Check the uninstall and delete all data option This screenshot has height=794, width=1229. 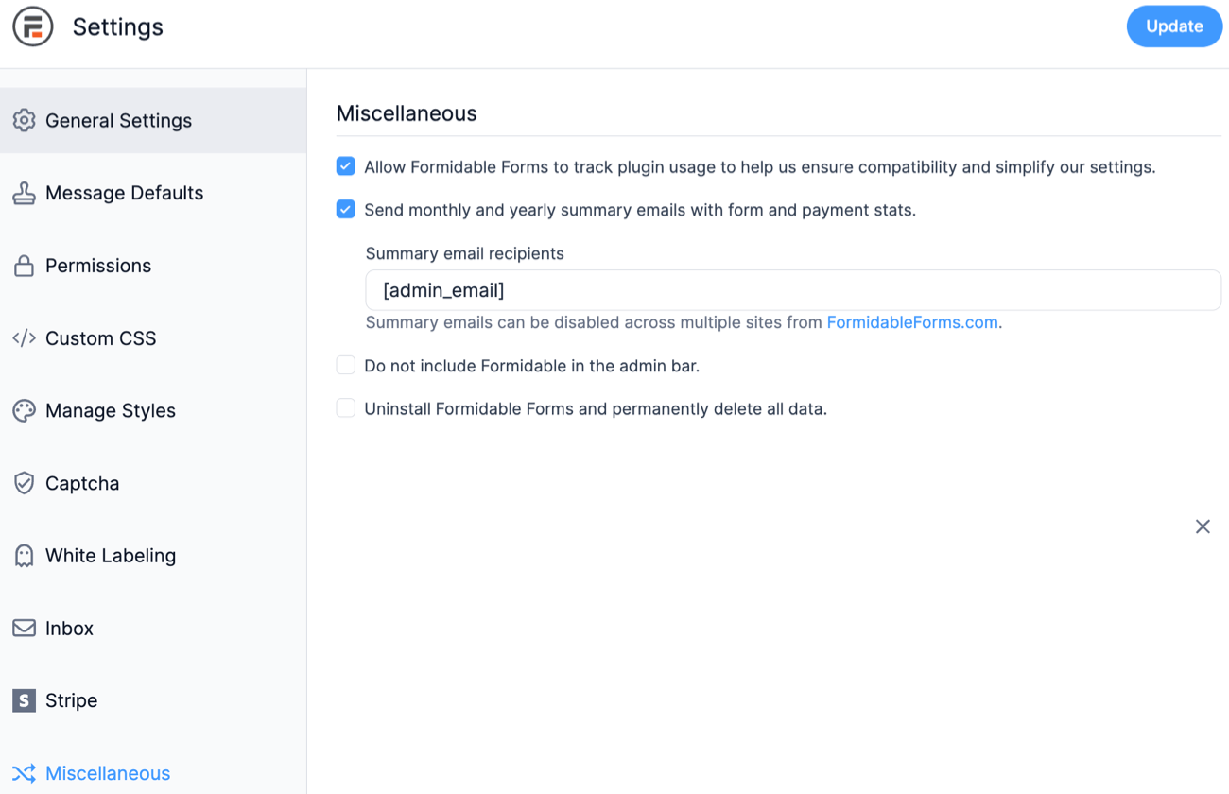345,408
